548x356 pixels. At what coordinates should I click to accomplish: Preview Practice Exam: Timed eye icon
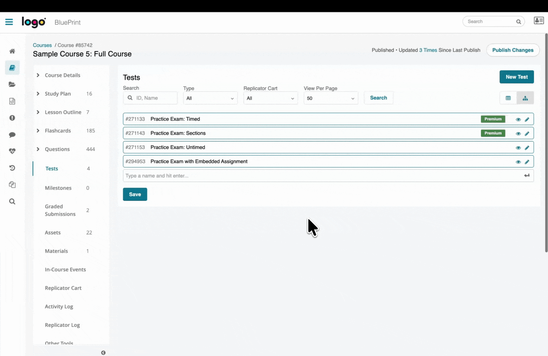pos(518,119)
